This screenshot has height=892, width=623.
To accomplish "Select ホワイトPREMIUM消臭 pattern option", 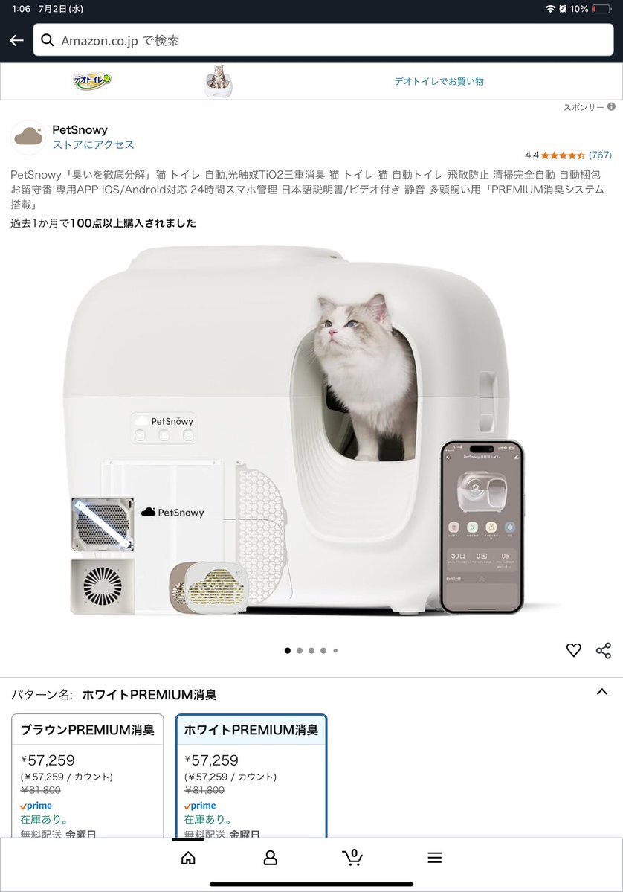I will point(251,775).
